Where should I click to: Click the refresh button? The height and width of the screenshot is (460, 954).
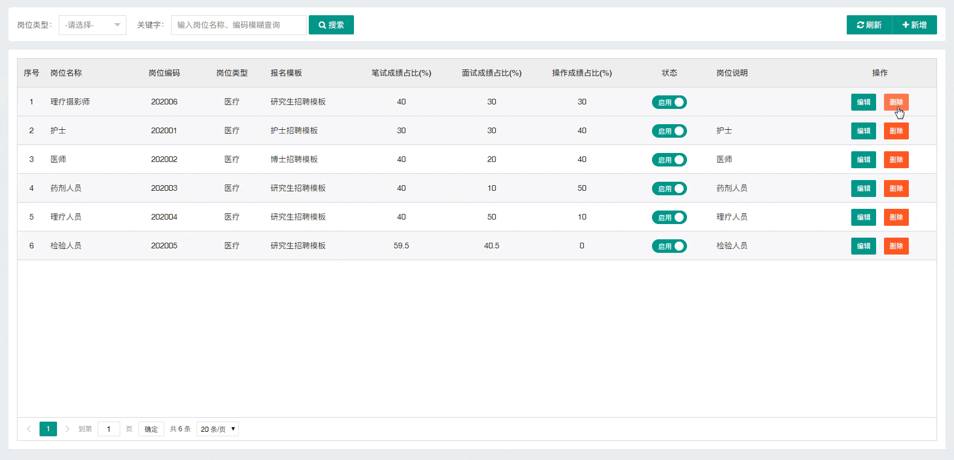(869, 25)
